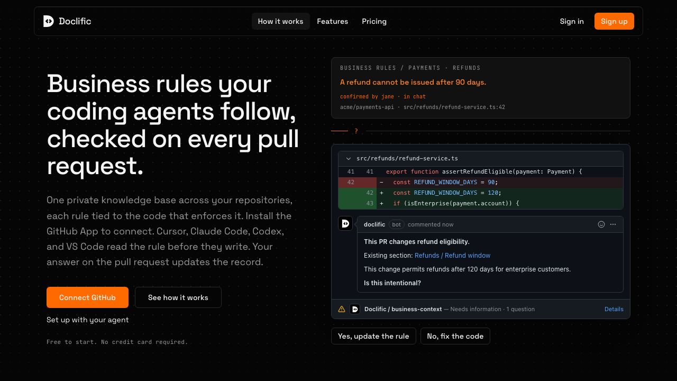Click the Doclific / business-context check name
The height and width of the screenshot is (381, 677).
[403, 309]
